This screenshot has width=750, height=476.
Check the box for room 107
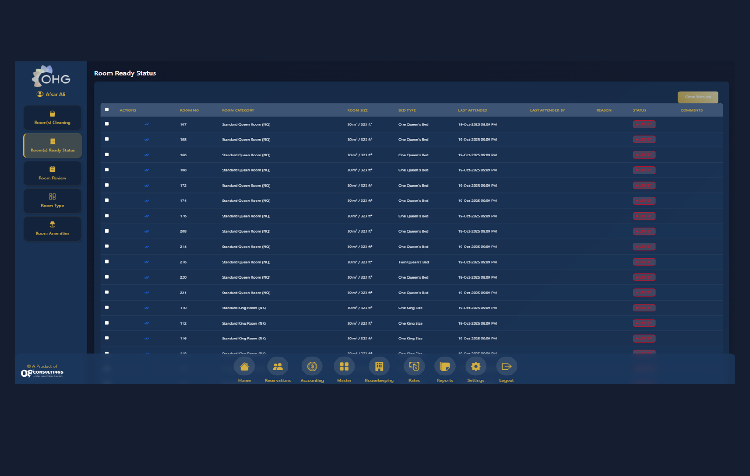point(107,124)
